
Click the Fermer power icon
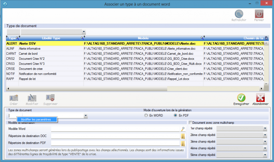click(x=259, y=14)
